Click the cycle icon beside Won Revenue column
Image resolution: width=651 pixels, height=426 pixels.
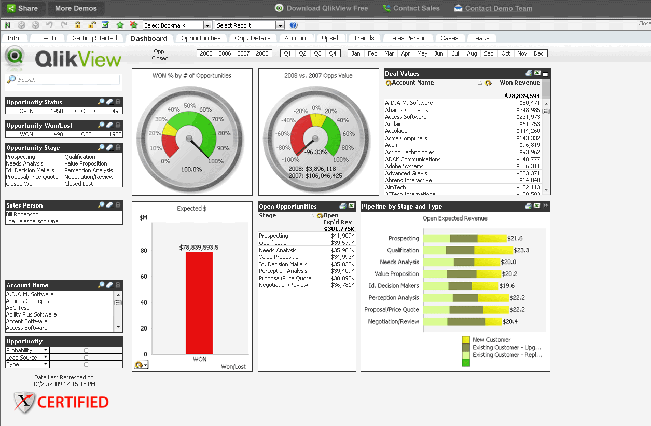tap(488, 83)
